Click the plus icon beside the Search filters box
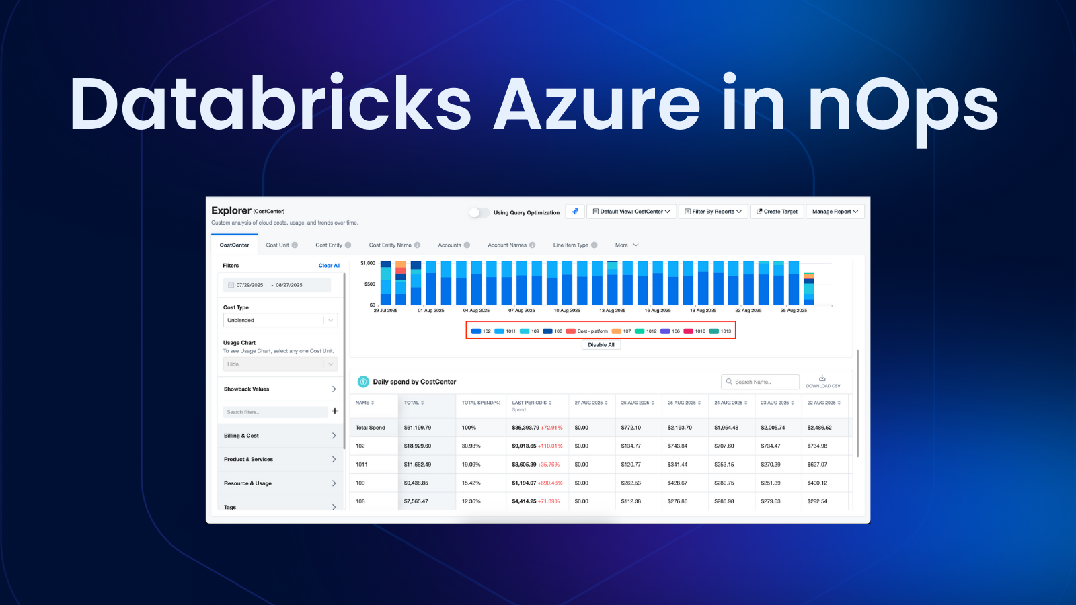 335,411
